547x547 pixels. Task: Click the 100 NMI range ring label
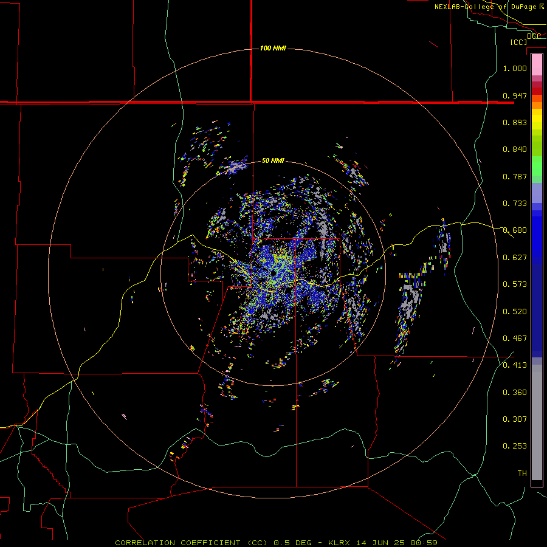[x=273, y=48]
